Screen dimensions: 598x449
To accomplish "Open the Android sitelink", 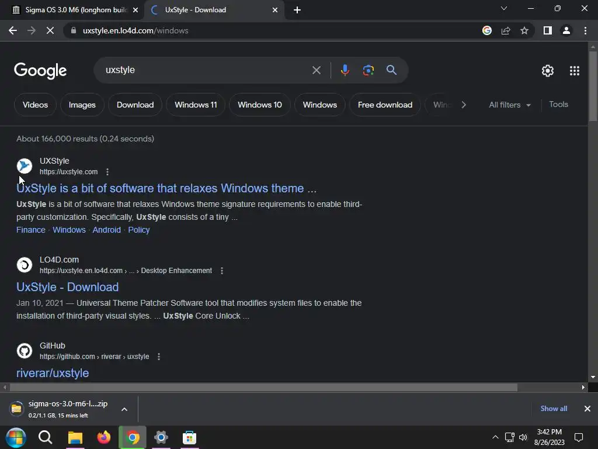I will pyautogui.click(x=106, y=230).
